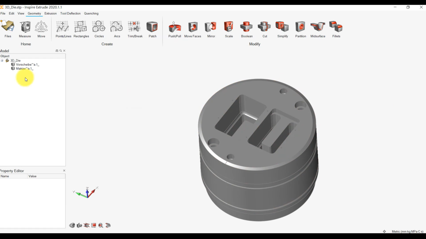Pick the Partition tool
426x239 pixels.
click(300, 28)
